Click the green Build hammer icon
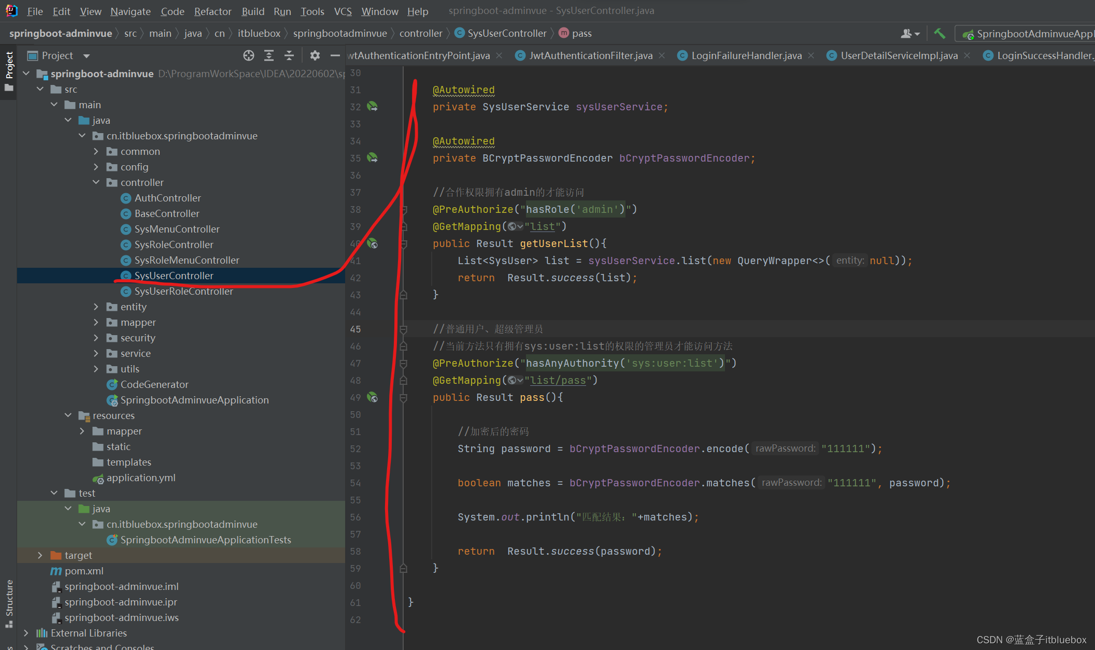The image size is (1095, 650). (939, 34)
